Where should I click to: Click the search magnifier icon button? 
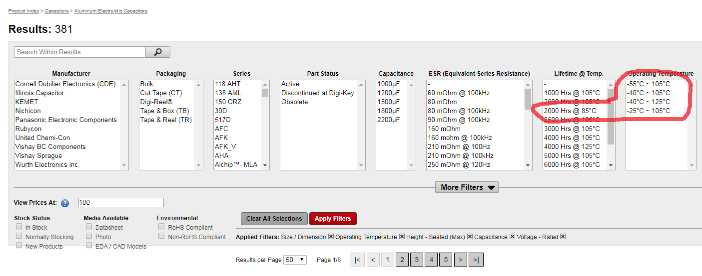[158, 52]
